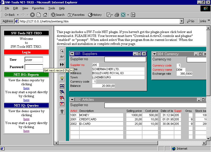Select the cascade windows icon
211x152 pixels.
(x=62, y=92)
